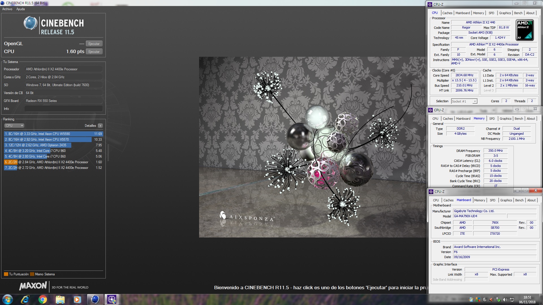Click the Core Speed value 2834.68 MHz
The height and width of the screenshot is (305, 543).
pyautogui.click(x=464, y=75)
